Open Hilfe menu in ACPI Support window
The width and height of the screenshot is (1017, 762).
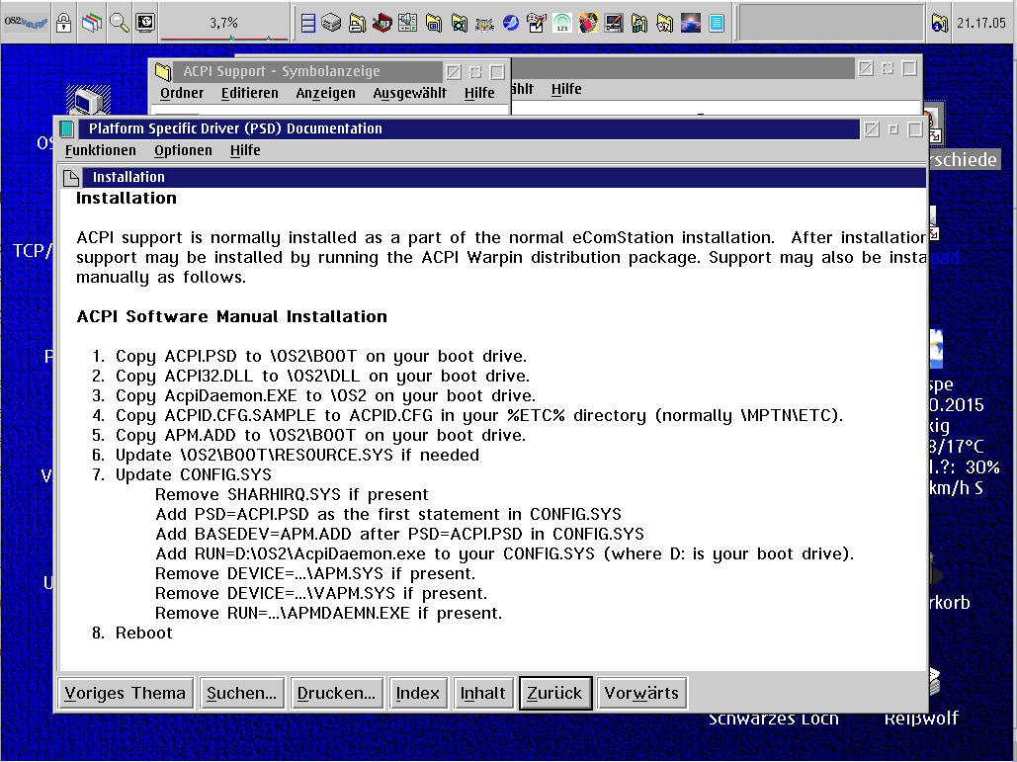pyautogui.click(x=479, y=93)
